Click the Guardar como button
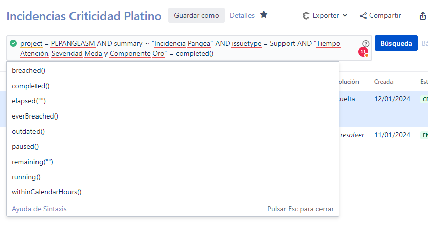 pyautogui.click(x=197, y=15)
